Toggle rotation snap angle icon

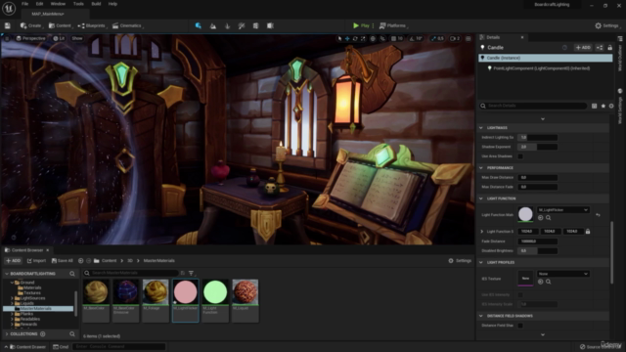(x=412, y=39)
